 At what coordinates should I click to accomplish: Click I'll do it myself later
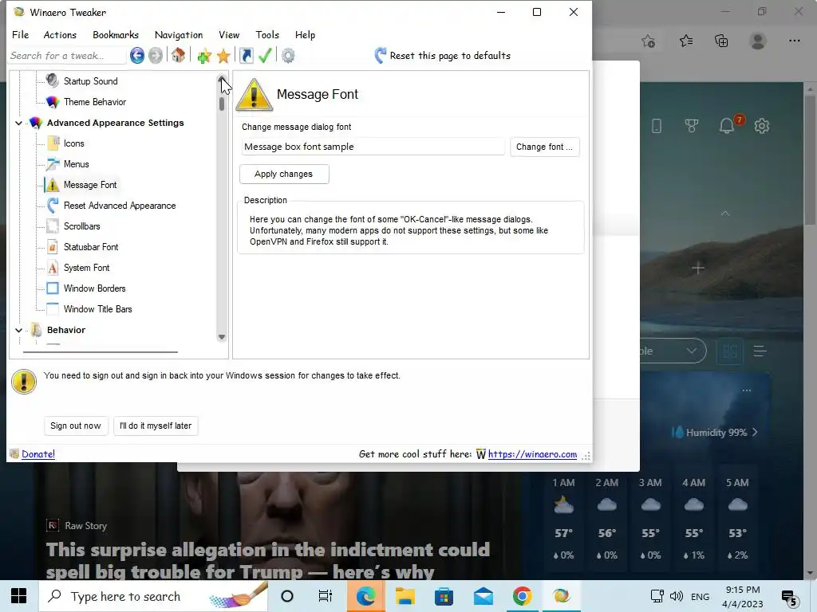coord(156,426)
